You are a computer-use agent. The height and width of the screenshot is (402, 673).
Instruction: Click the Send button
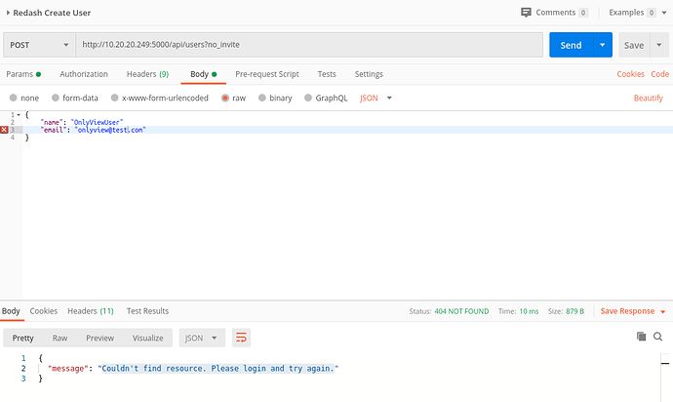(571, 45)
